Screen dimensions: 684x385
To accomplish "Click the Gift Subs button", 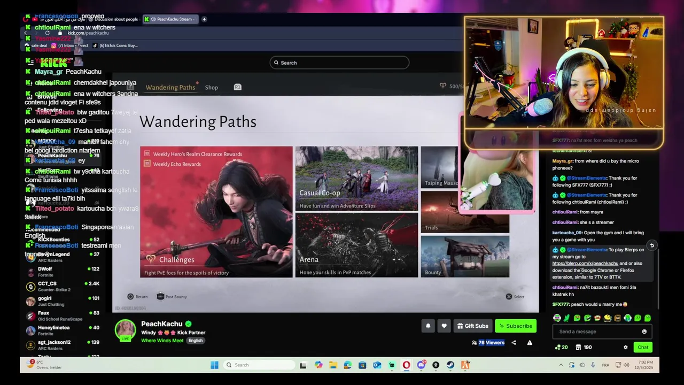I will [472, 326].
